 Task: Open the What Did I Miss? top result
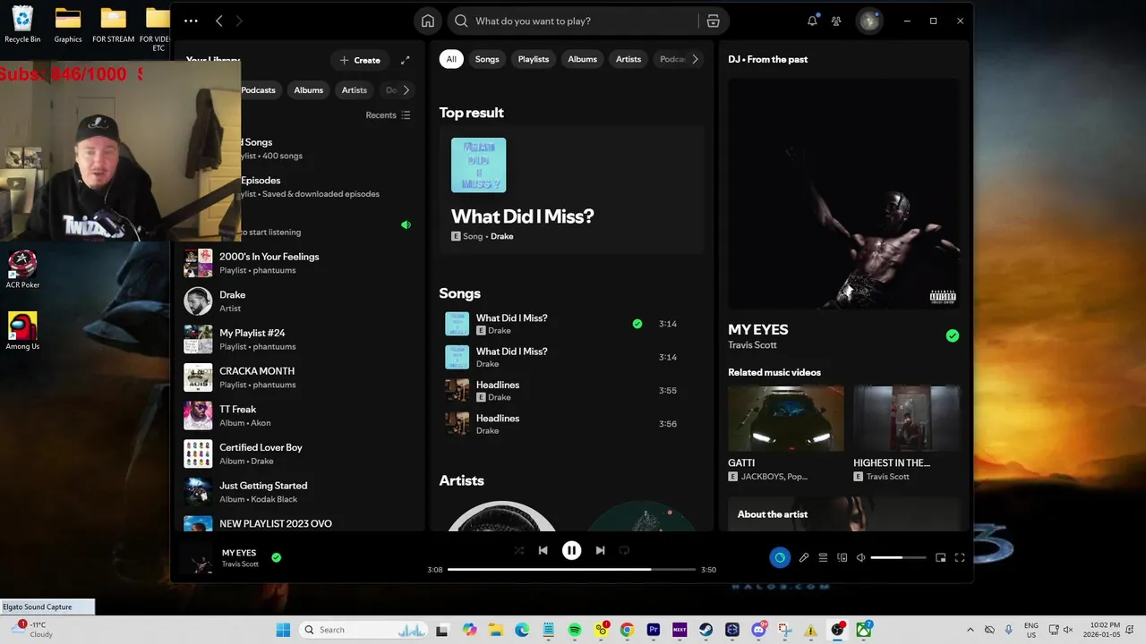(571, 191)
